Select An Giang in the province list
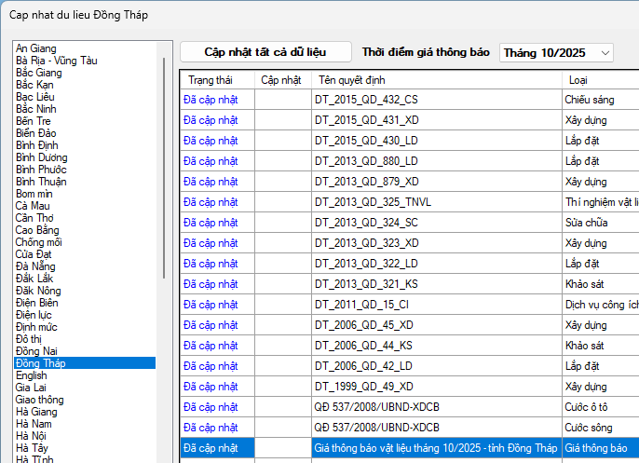Image resolution: width=639 pixels, height=463 pixels. click(x=36, y=48)
